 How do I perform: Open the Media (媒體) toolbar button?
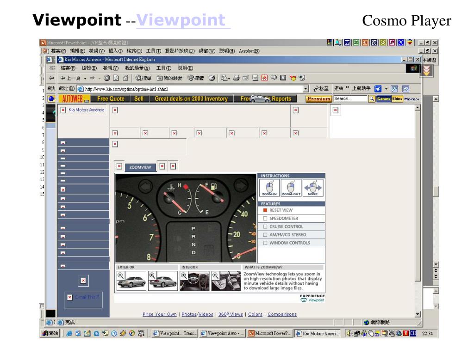[x=196, y=78]
